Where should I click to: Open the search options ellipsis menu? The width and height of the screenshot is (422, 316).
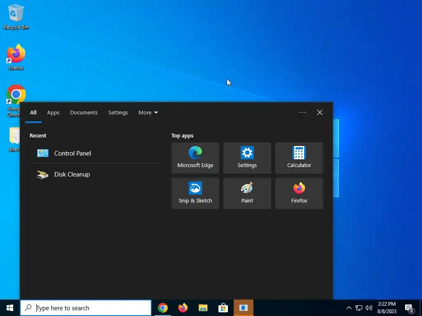pyautogui.click(x=302, y=112)
